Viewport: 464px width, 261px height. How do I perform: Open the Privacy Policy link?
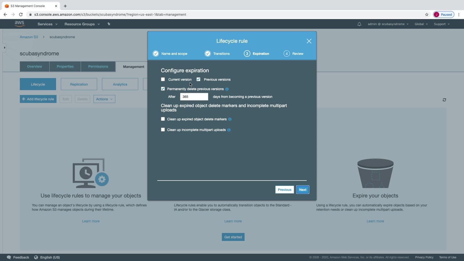(424, 257)
